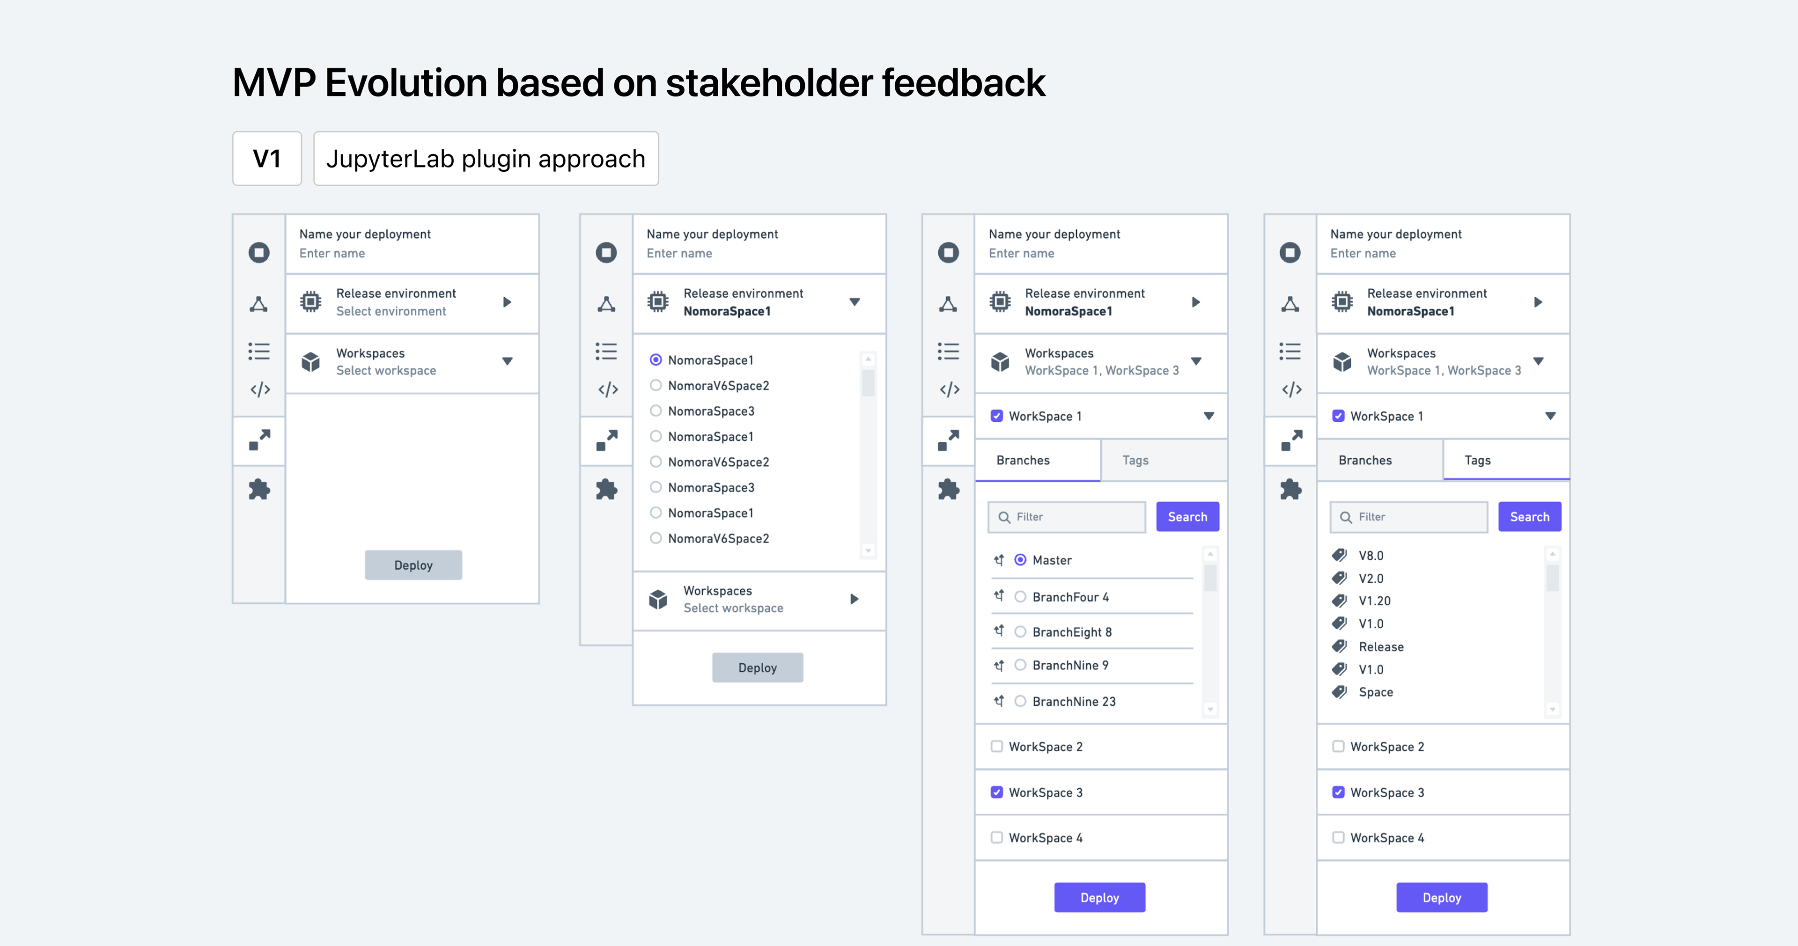Check the WorkSpace 2 checkbox in third panel
The width and height of the screenshot is (1798, 946).
click(997, 747)
